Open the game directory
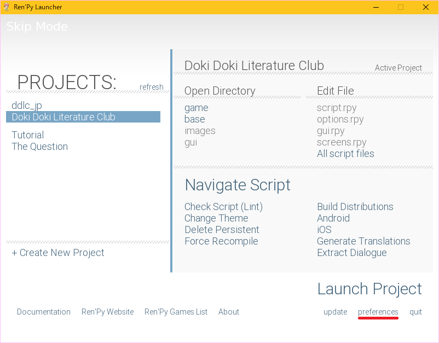439x343 pixels. [196, 108]
